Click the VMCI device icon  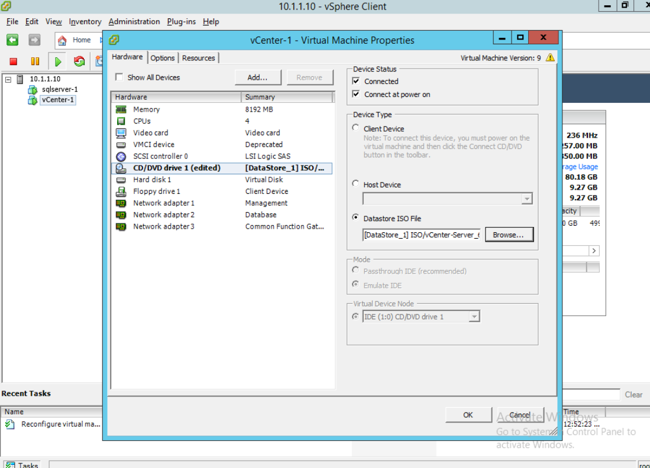[121, 145]
